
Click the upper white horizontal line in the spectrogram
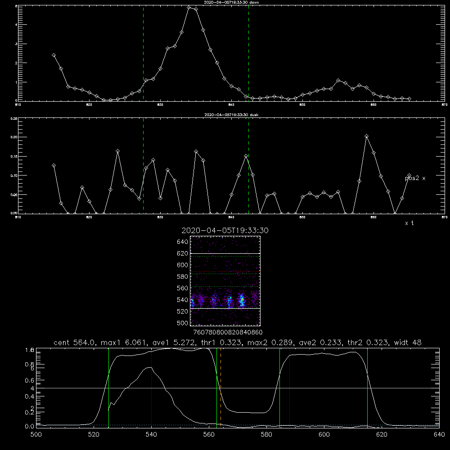pyautogui.click(x=225, y=253)
